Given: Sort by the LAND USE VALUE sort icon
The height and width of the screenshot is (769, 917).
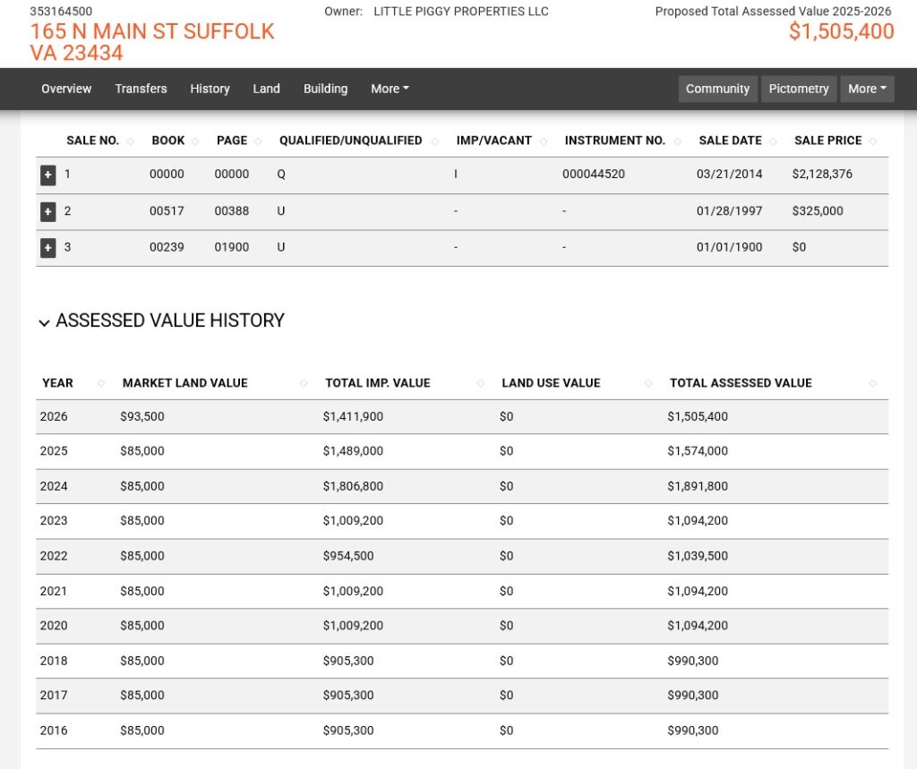Looking at the screenshot, I should [x=648, y=384].
